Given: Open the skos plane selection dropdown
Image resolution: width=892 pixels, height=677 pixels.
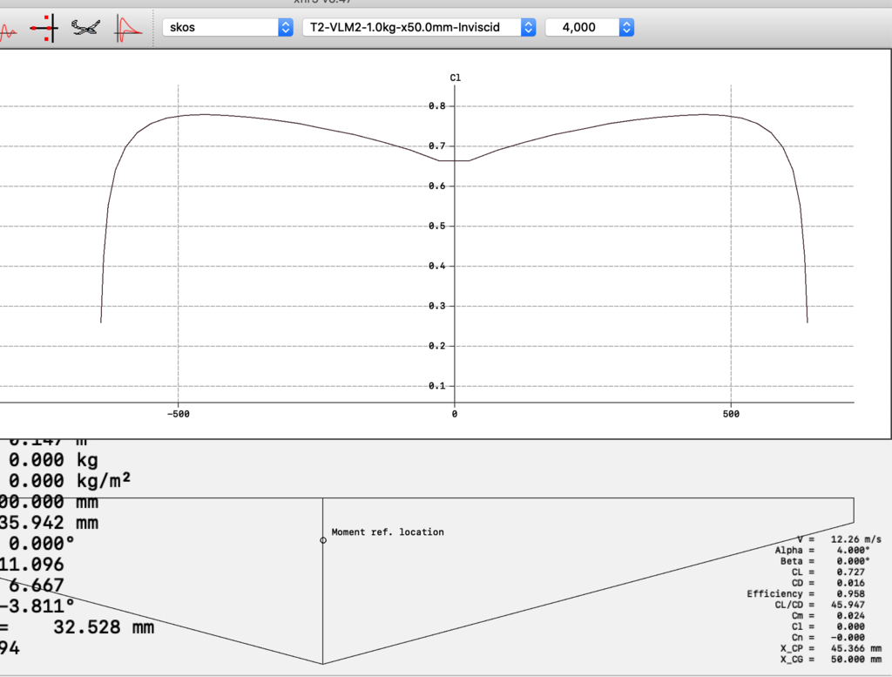Looking at the screenshot, I should click(227, 28).
